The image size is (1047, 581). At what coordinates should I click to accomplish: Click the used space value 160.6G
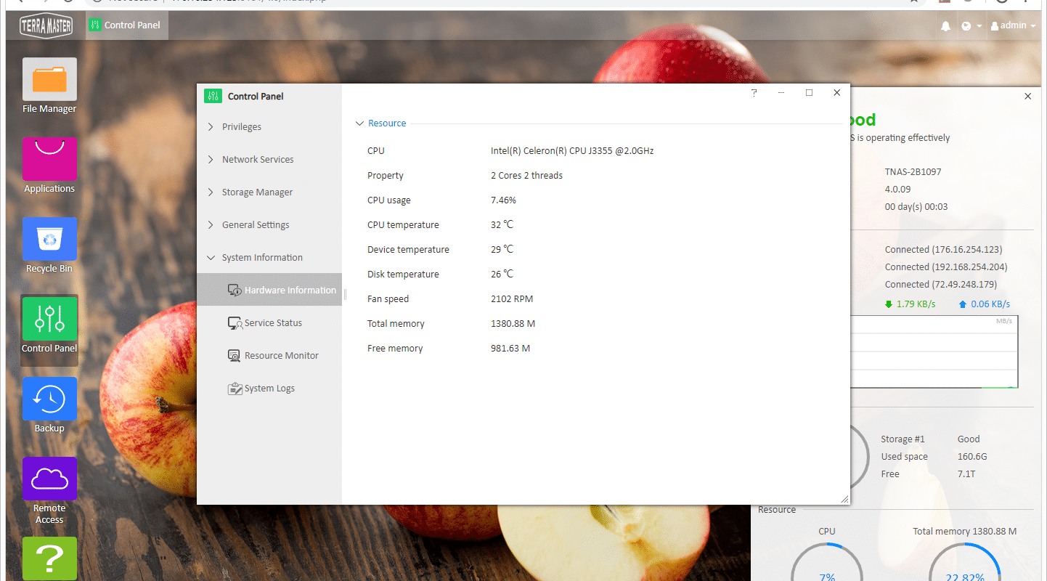972,457
